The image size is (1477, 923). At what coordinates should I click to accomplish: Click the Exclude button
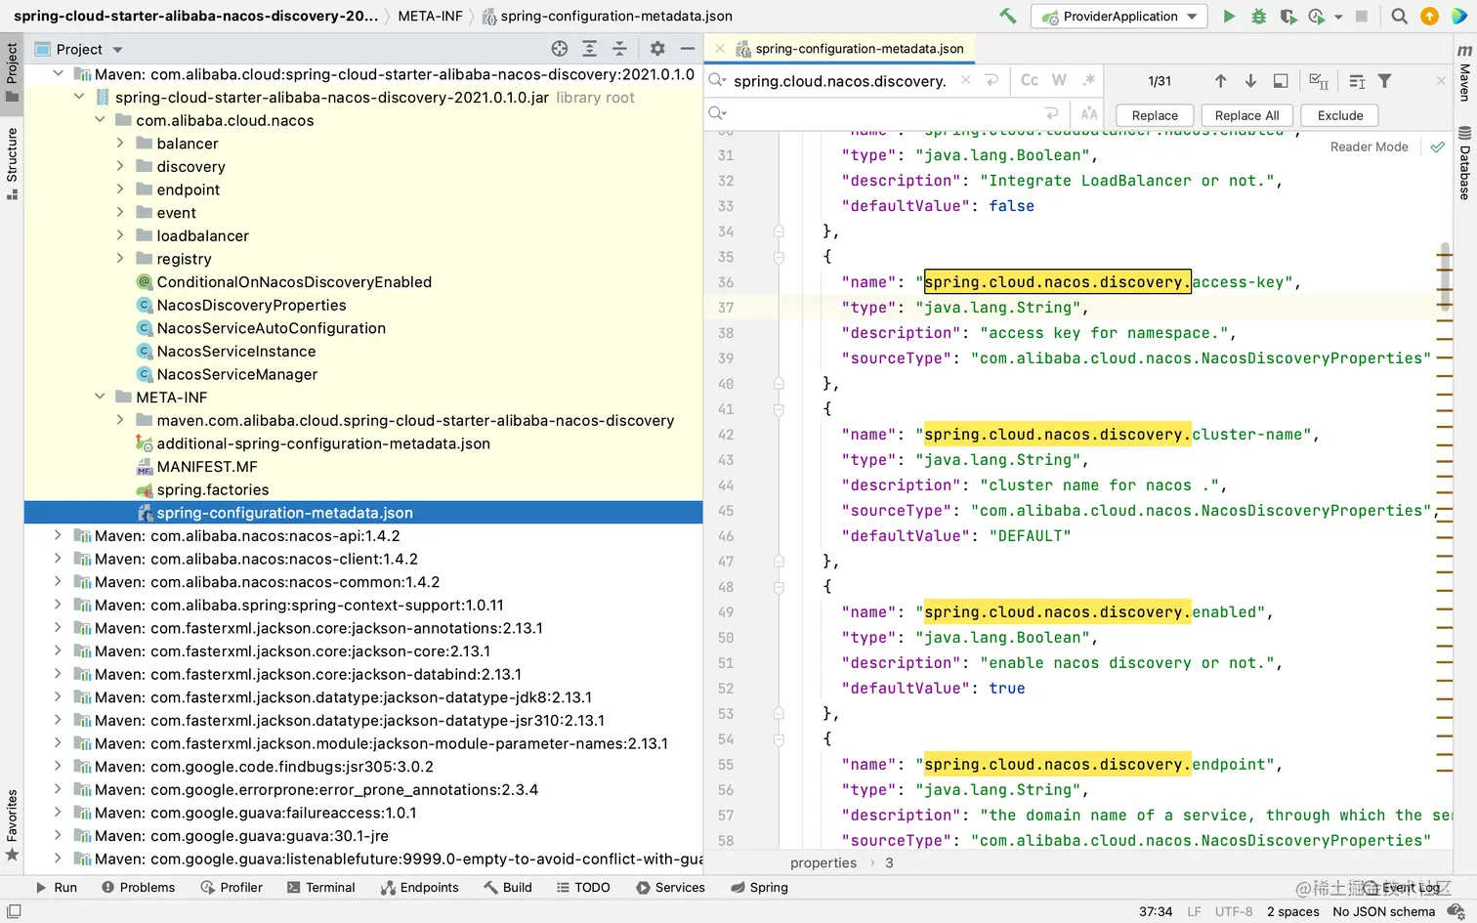(1339, 115)
